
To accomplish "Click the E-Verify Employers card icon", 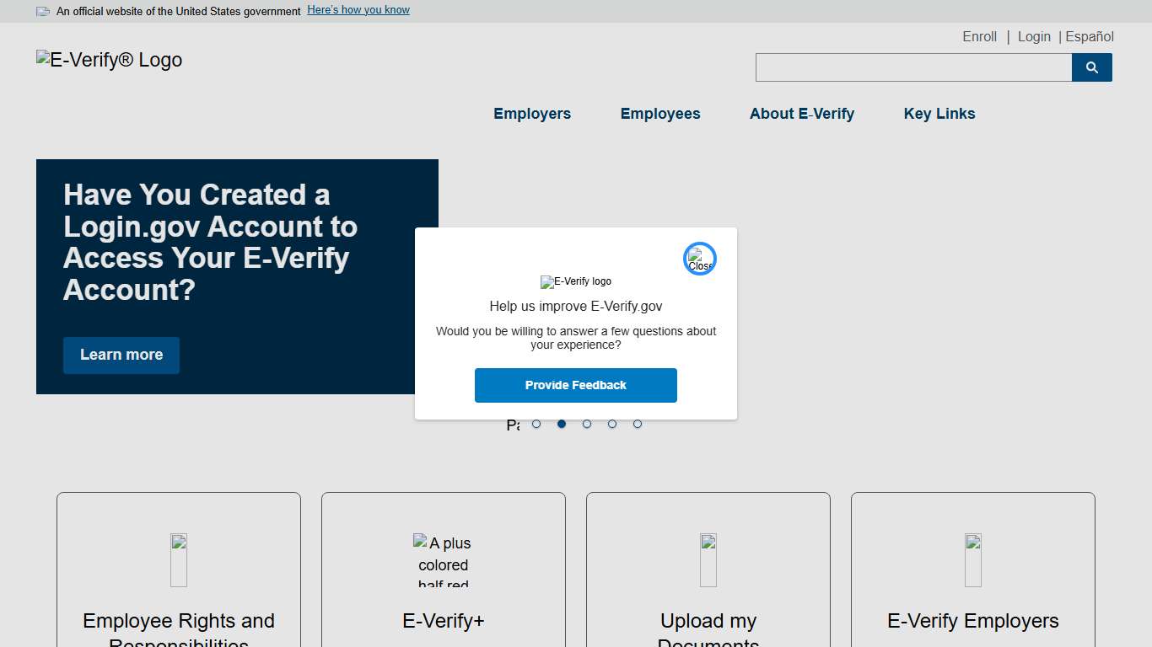I will click(x=972, y=559).
